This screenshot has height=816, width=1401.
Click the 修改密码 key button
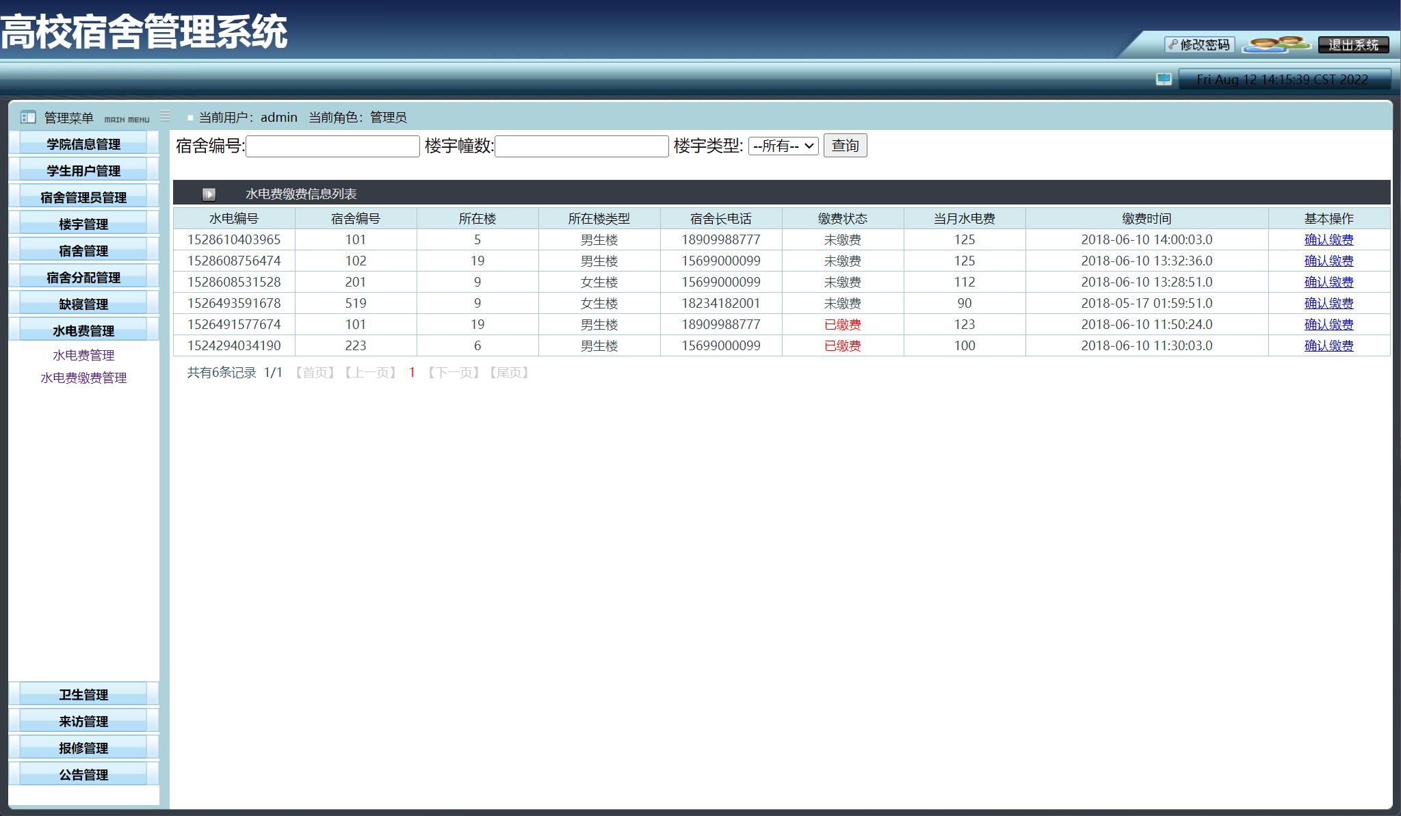tap(1199, 44)
